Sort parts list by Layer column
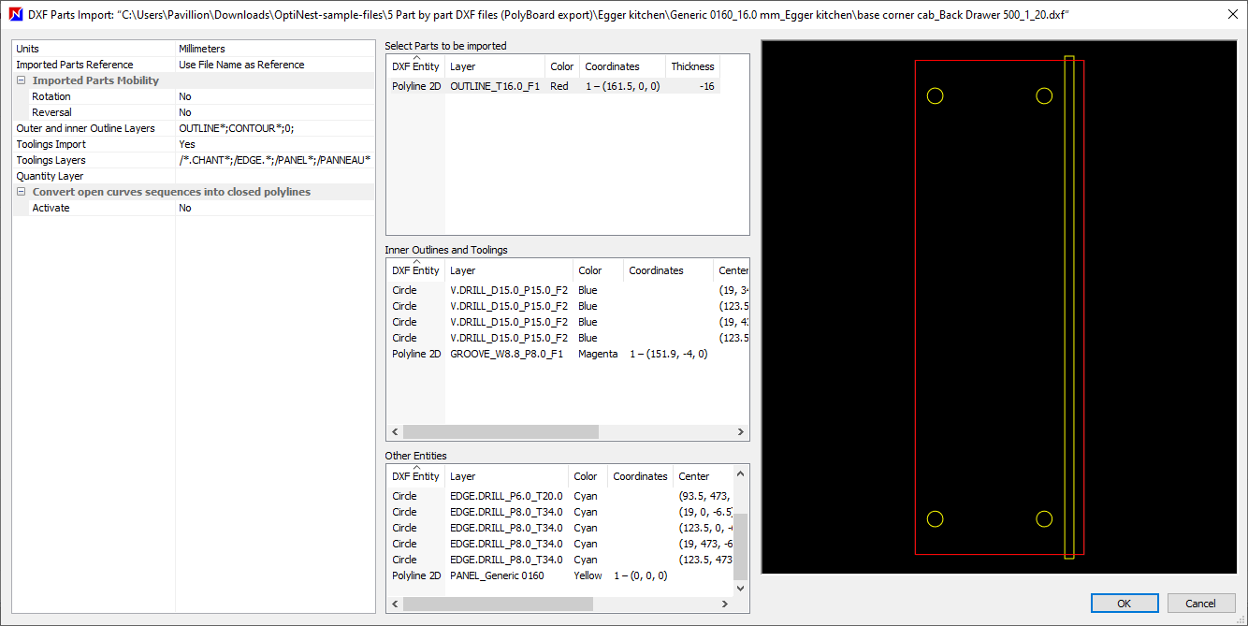 [495, 66]
